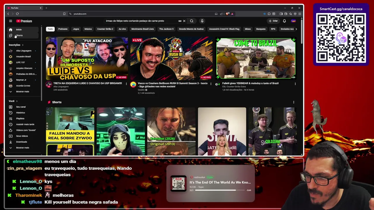Go to Início in the sidebar
Image resolution: width=374 pixels, height=210 pixels.
click(x=23, y=29)
